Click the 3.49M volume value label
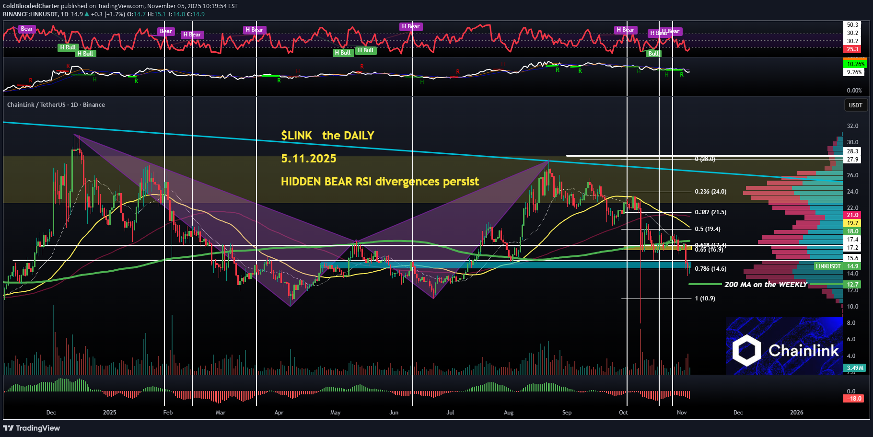The height and width of the screenshot is (437, 873). [x=855, y=368]
